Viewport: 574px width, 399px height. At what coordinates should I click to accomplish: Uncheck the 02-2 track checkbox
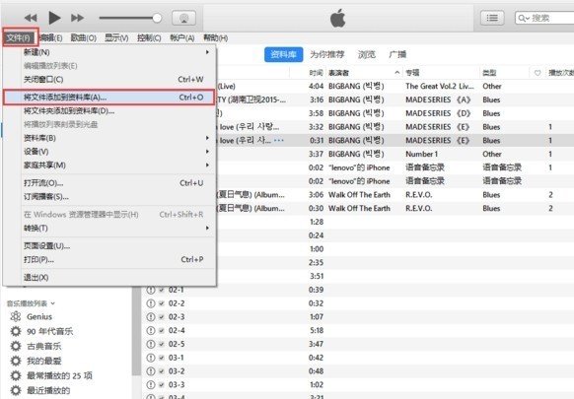162,303
